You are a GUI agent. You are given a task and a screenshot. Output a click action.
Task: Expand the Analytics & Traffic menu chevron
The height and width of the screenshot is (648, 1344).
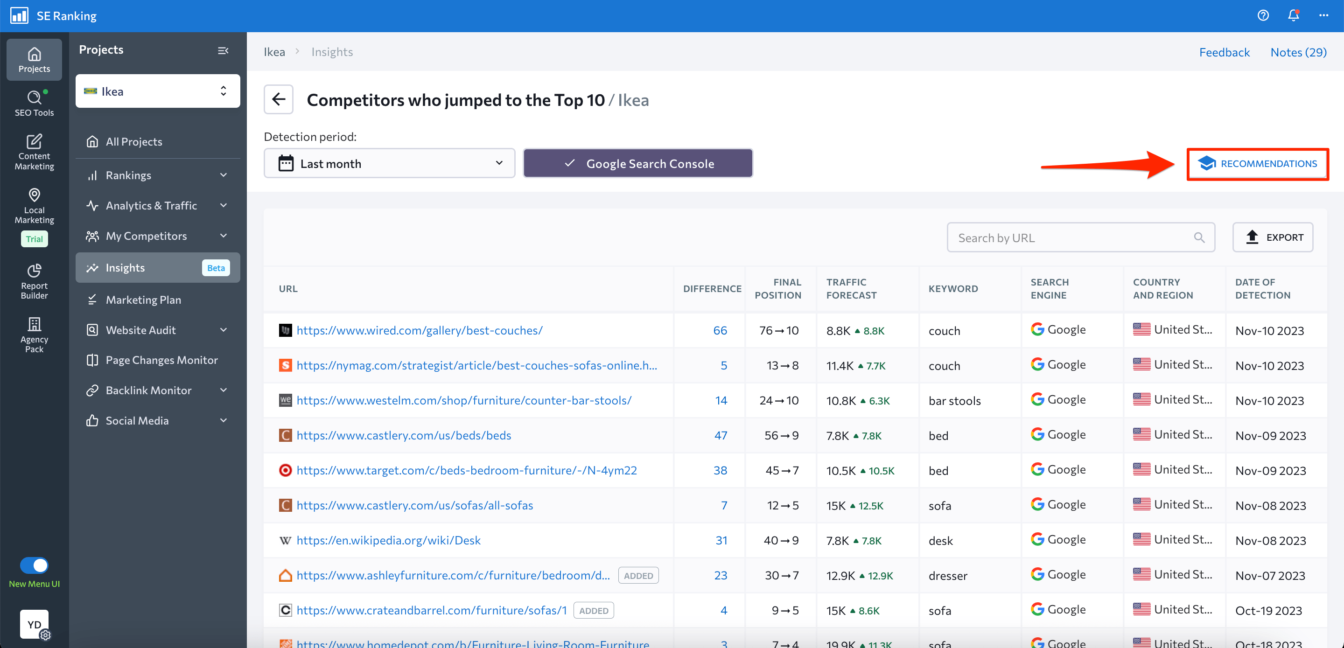pos(224,206)
